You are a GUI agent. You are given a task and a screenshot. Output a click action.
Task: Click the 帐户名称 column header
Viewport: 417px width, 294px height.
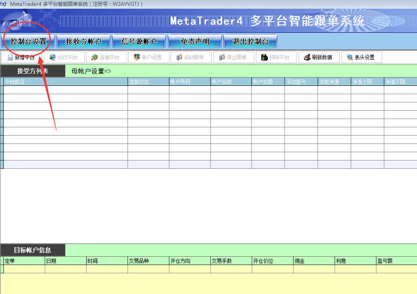tap(231, 82)
